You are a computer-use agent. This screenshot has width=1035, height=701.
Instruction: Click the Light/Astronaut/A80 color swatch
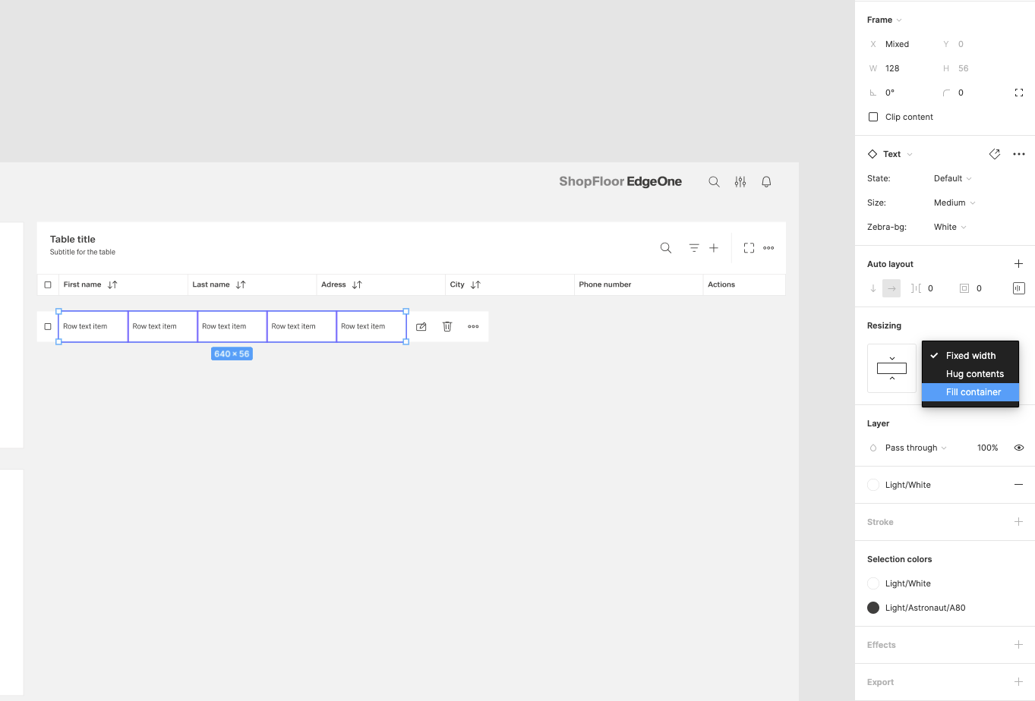point(873,608)
